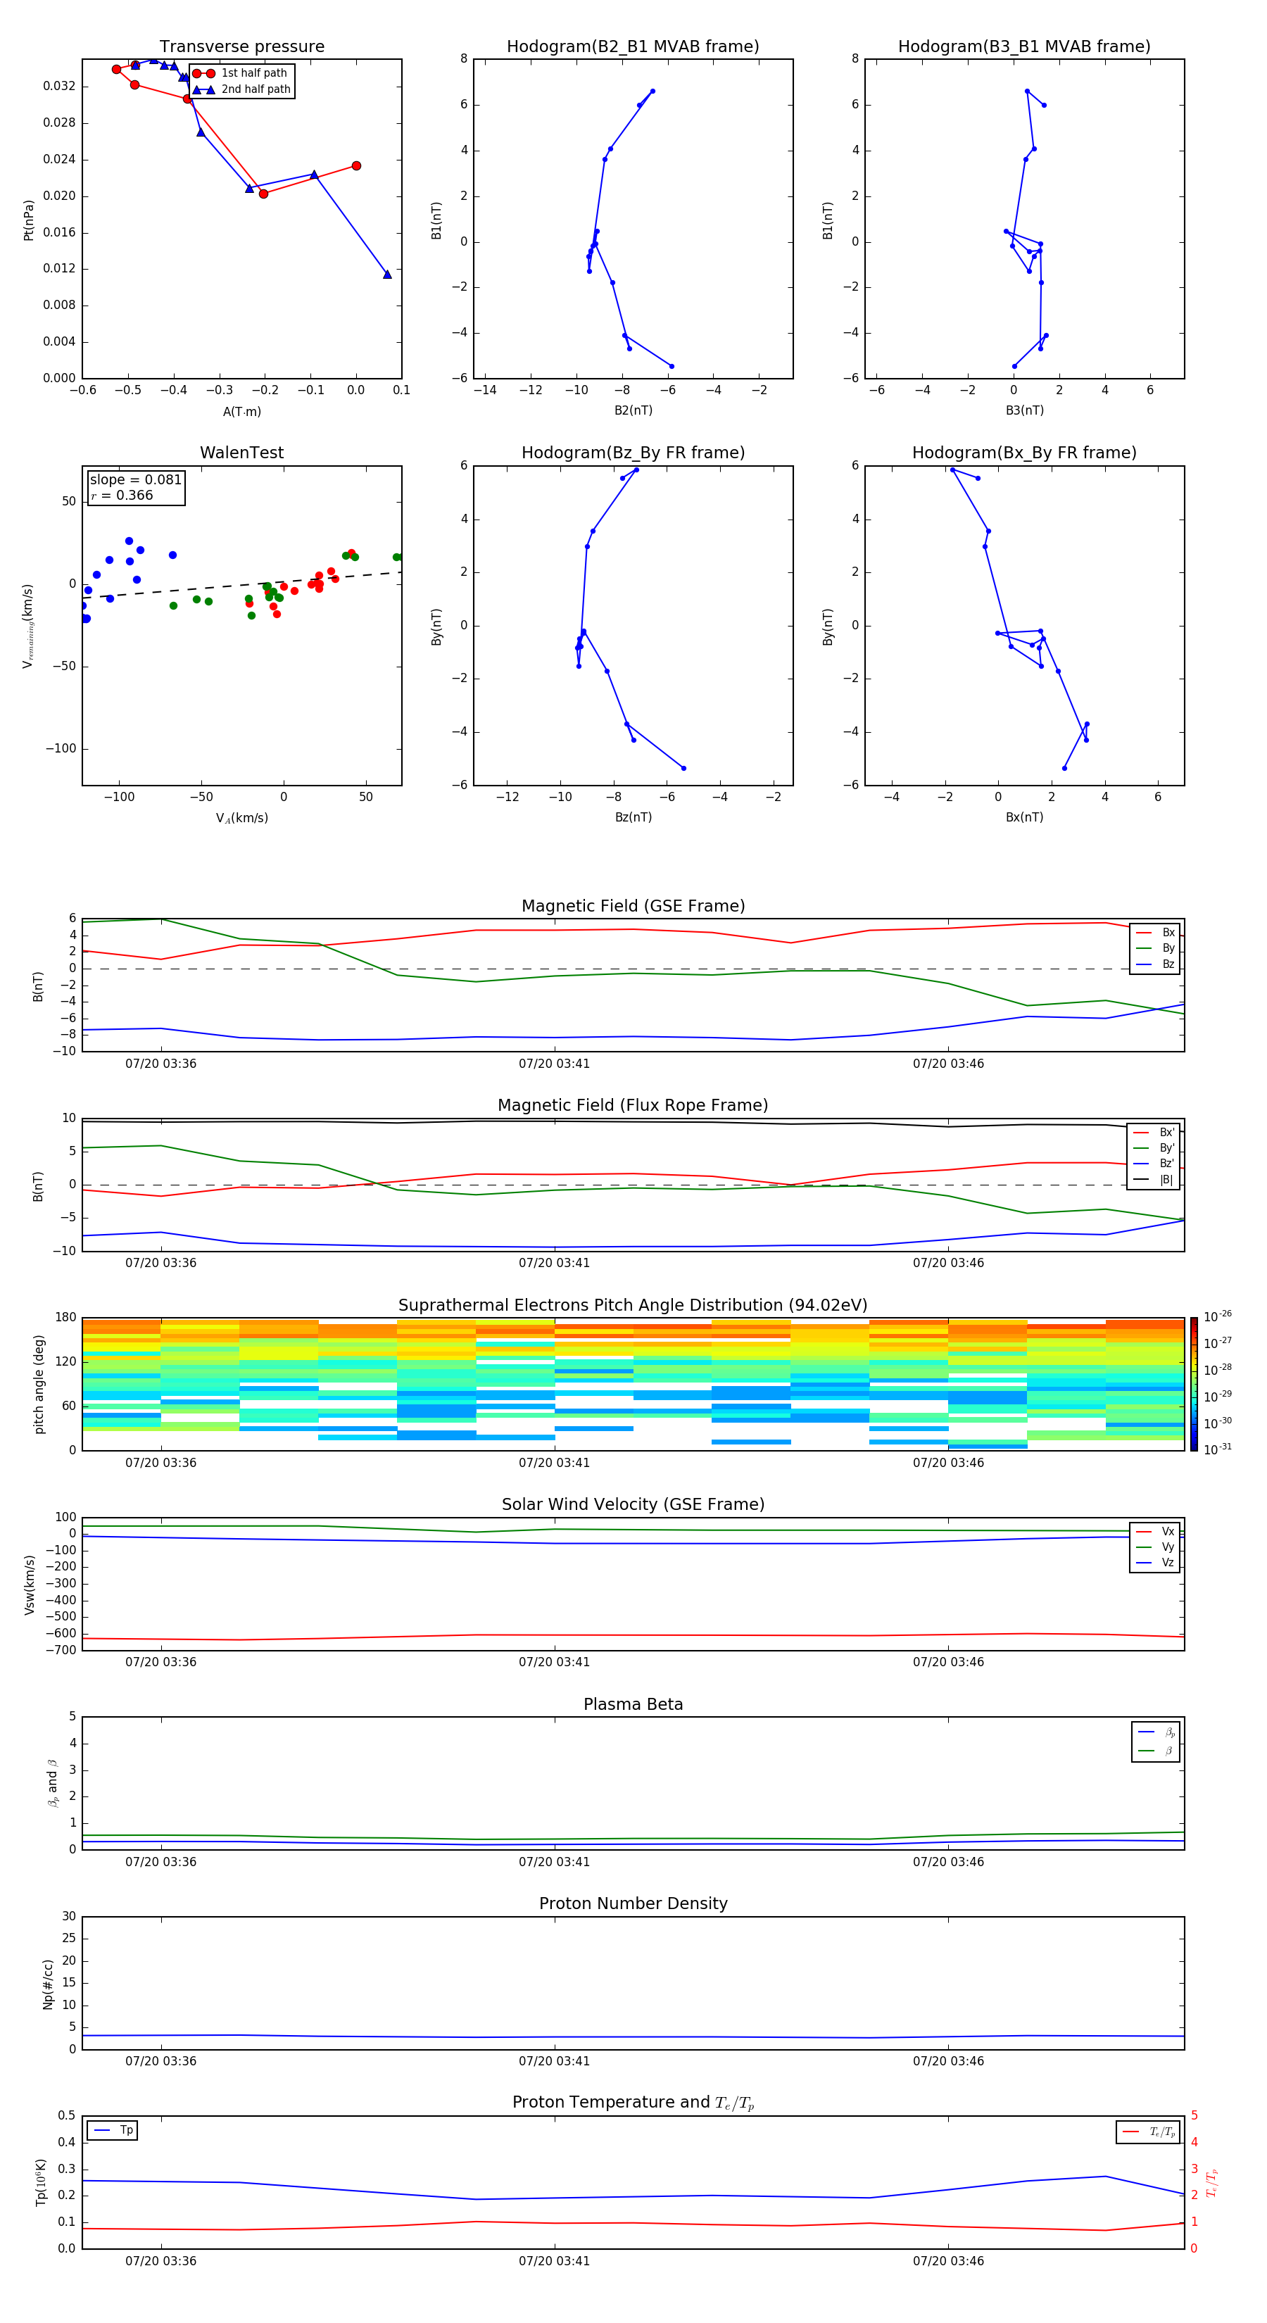Screen dimensions: 1267x2323
Task: Click '07/20 03:41' tick under GSE Magnetic Field
Action: [x=554, y=1064]
